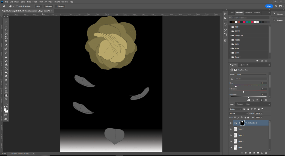The height and width of the screenshot is (156, 285).
Task: Choose the Crop tool
Action: click(6, 37)
